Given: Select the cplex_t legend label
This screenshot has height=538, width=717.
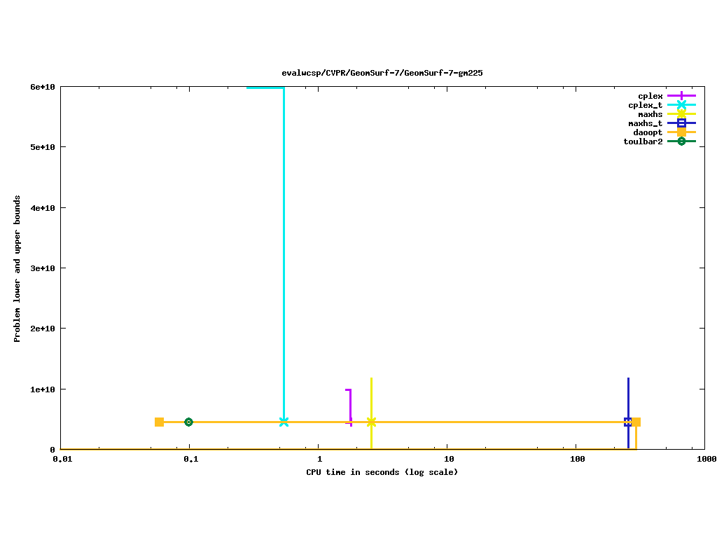Looking at the screenshot, I should tap(645, 105).
